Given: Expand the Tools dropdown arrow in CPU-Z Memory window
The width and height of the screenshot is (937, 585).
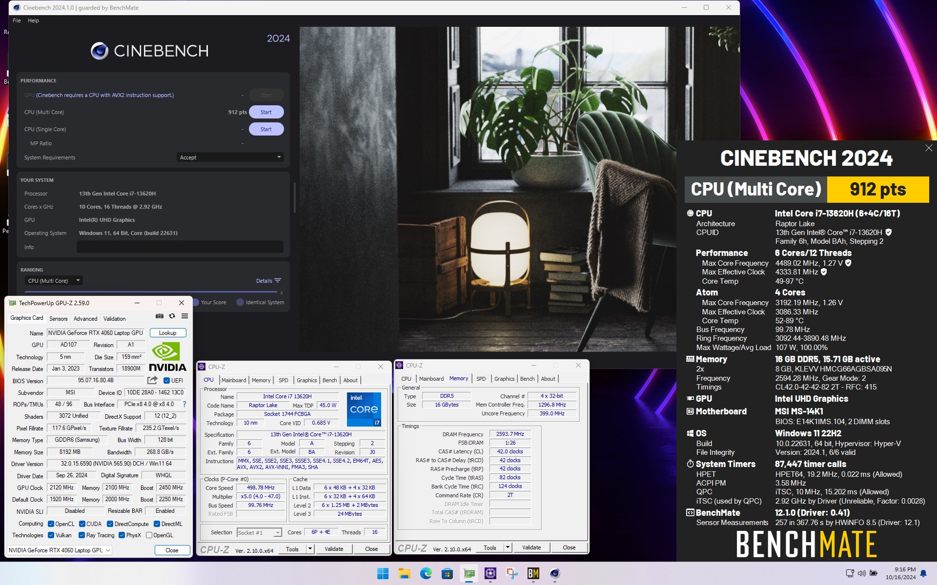Looking at the screenshot, I should coord(508,547).
